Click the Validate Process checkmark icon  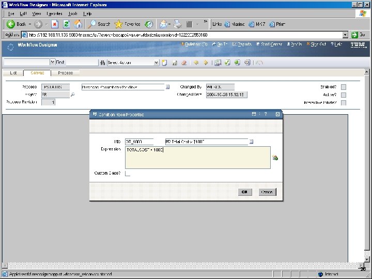pos(227,63)
